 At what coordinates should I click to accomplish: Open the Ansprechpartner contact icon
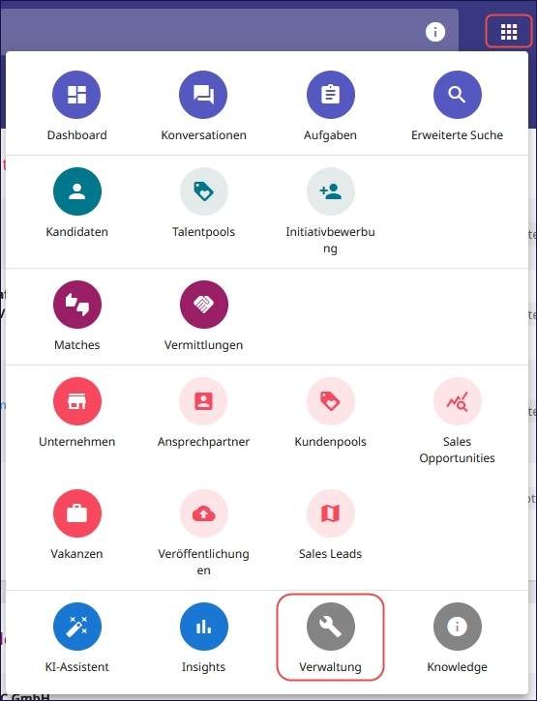[203, 401]
